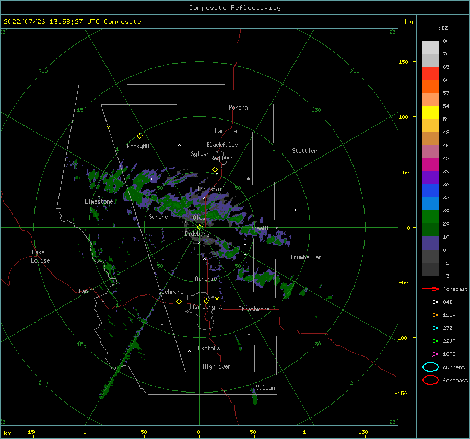470x439 pixels.
Task: Select the Stettler label
Action: (x=304, y=151)
